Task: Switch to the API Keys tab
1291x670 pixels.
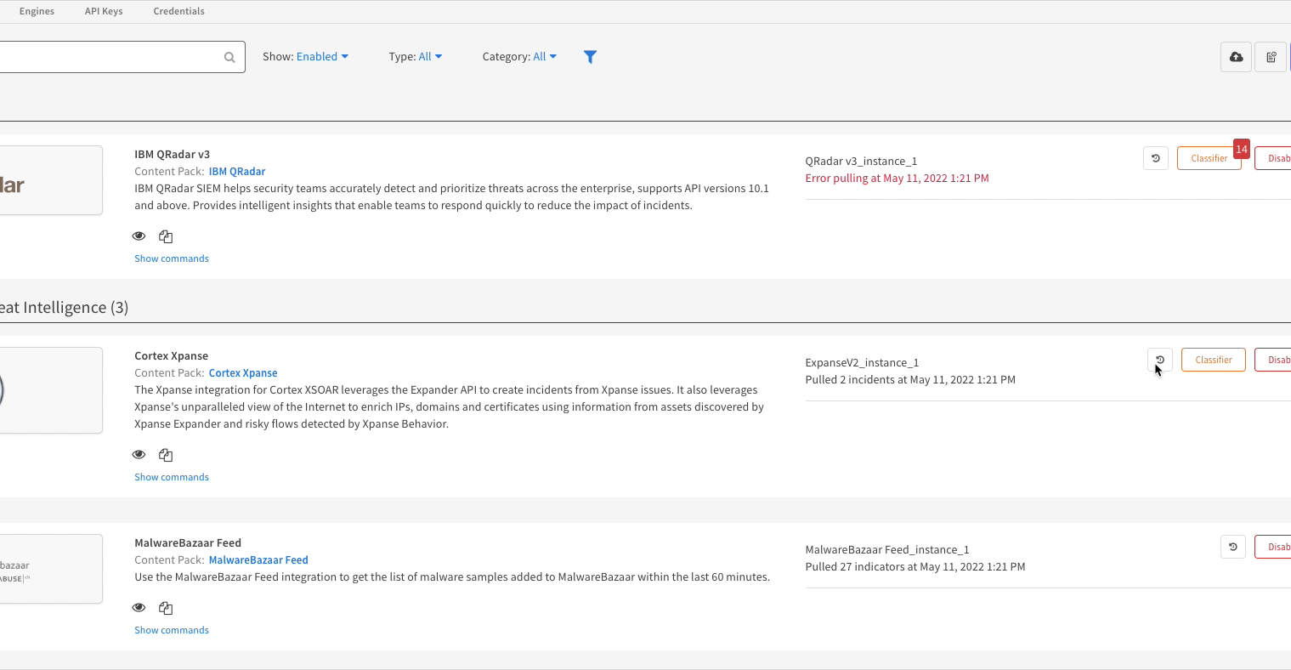Action: click(104, 11)
